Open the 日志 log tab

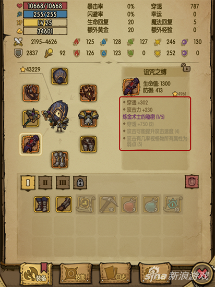[x=116, y=274]
